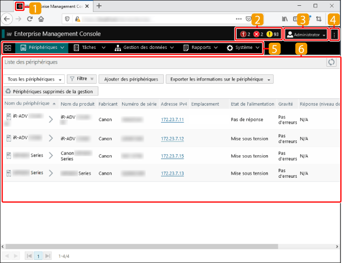This screenshot has height=263, width=342.
Task: Click Ajouter des périphériques button
Action: pyautogui.click(x=131, y=79)
